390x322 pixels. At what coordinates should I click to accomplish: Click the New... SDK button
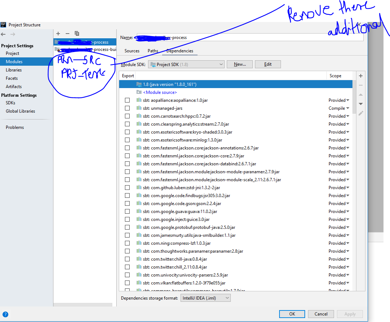tap(240, 64)
